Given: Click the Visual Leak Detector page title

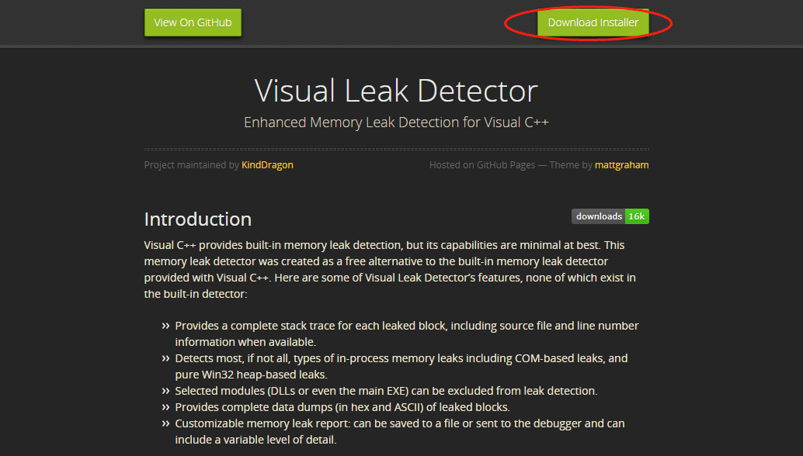Looking at the screenshot, I should (395, 91).
